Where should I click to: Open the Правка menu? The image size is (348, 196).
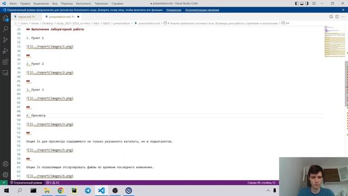coord(25,4)
